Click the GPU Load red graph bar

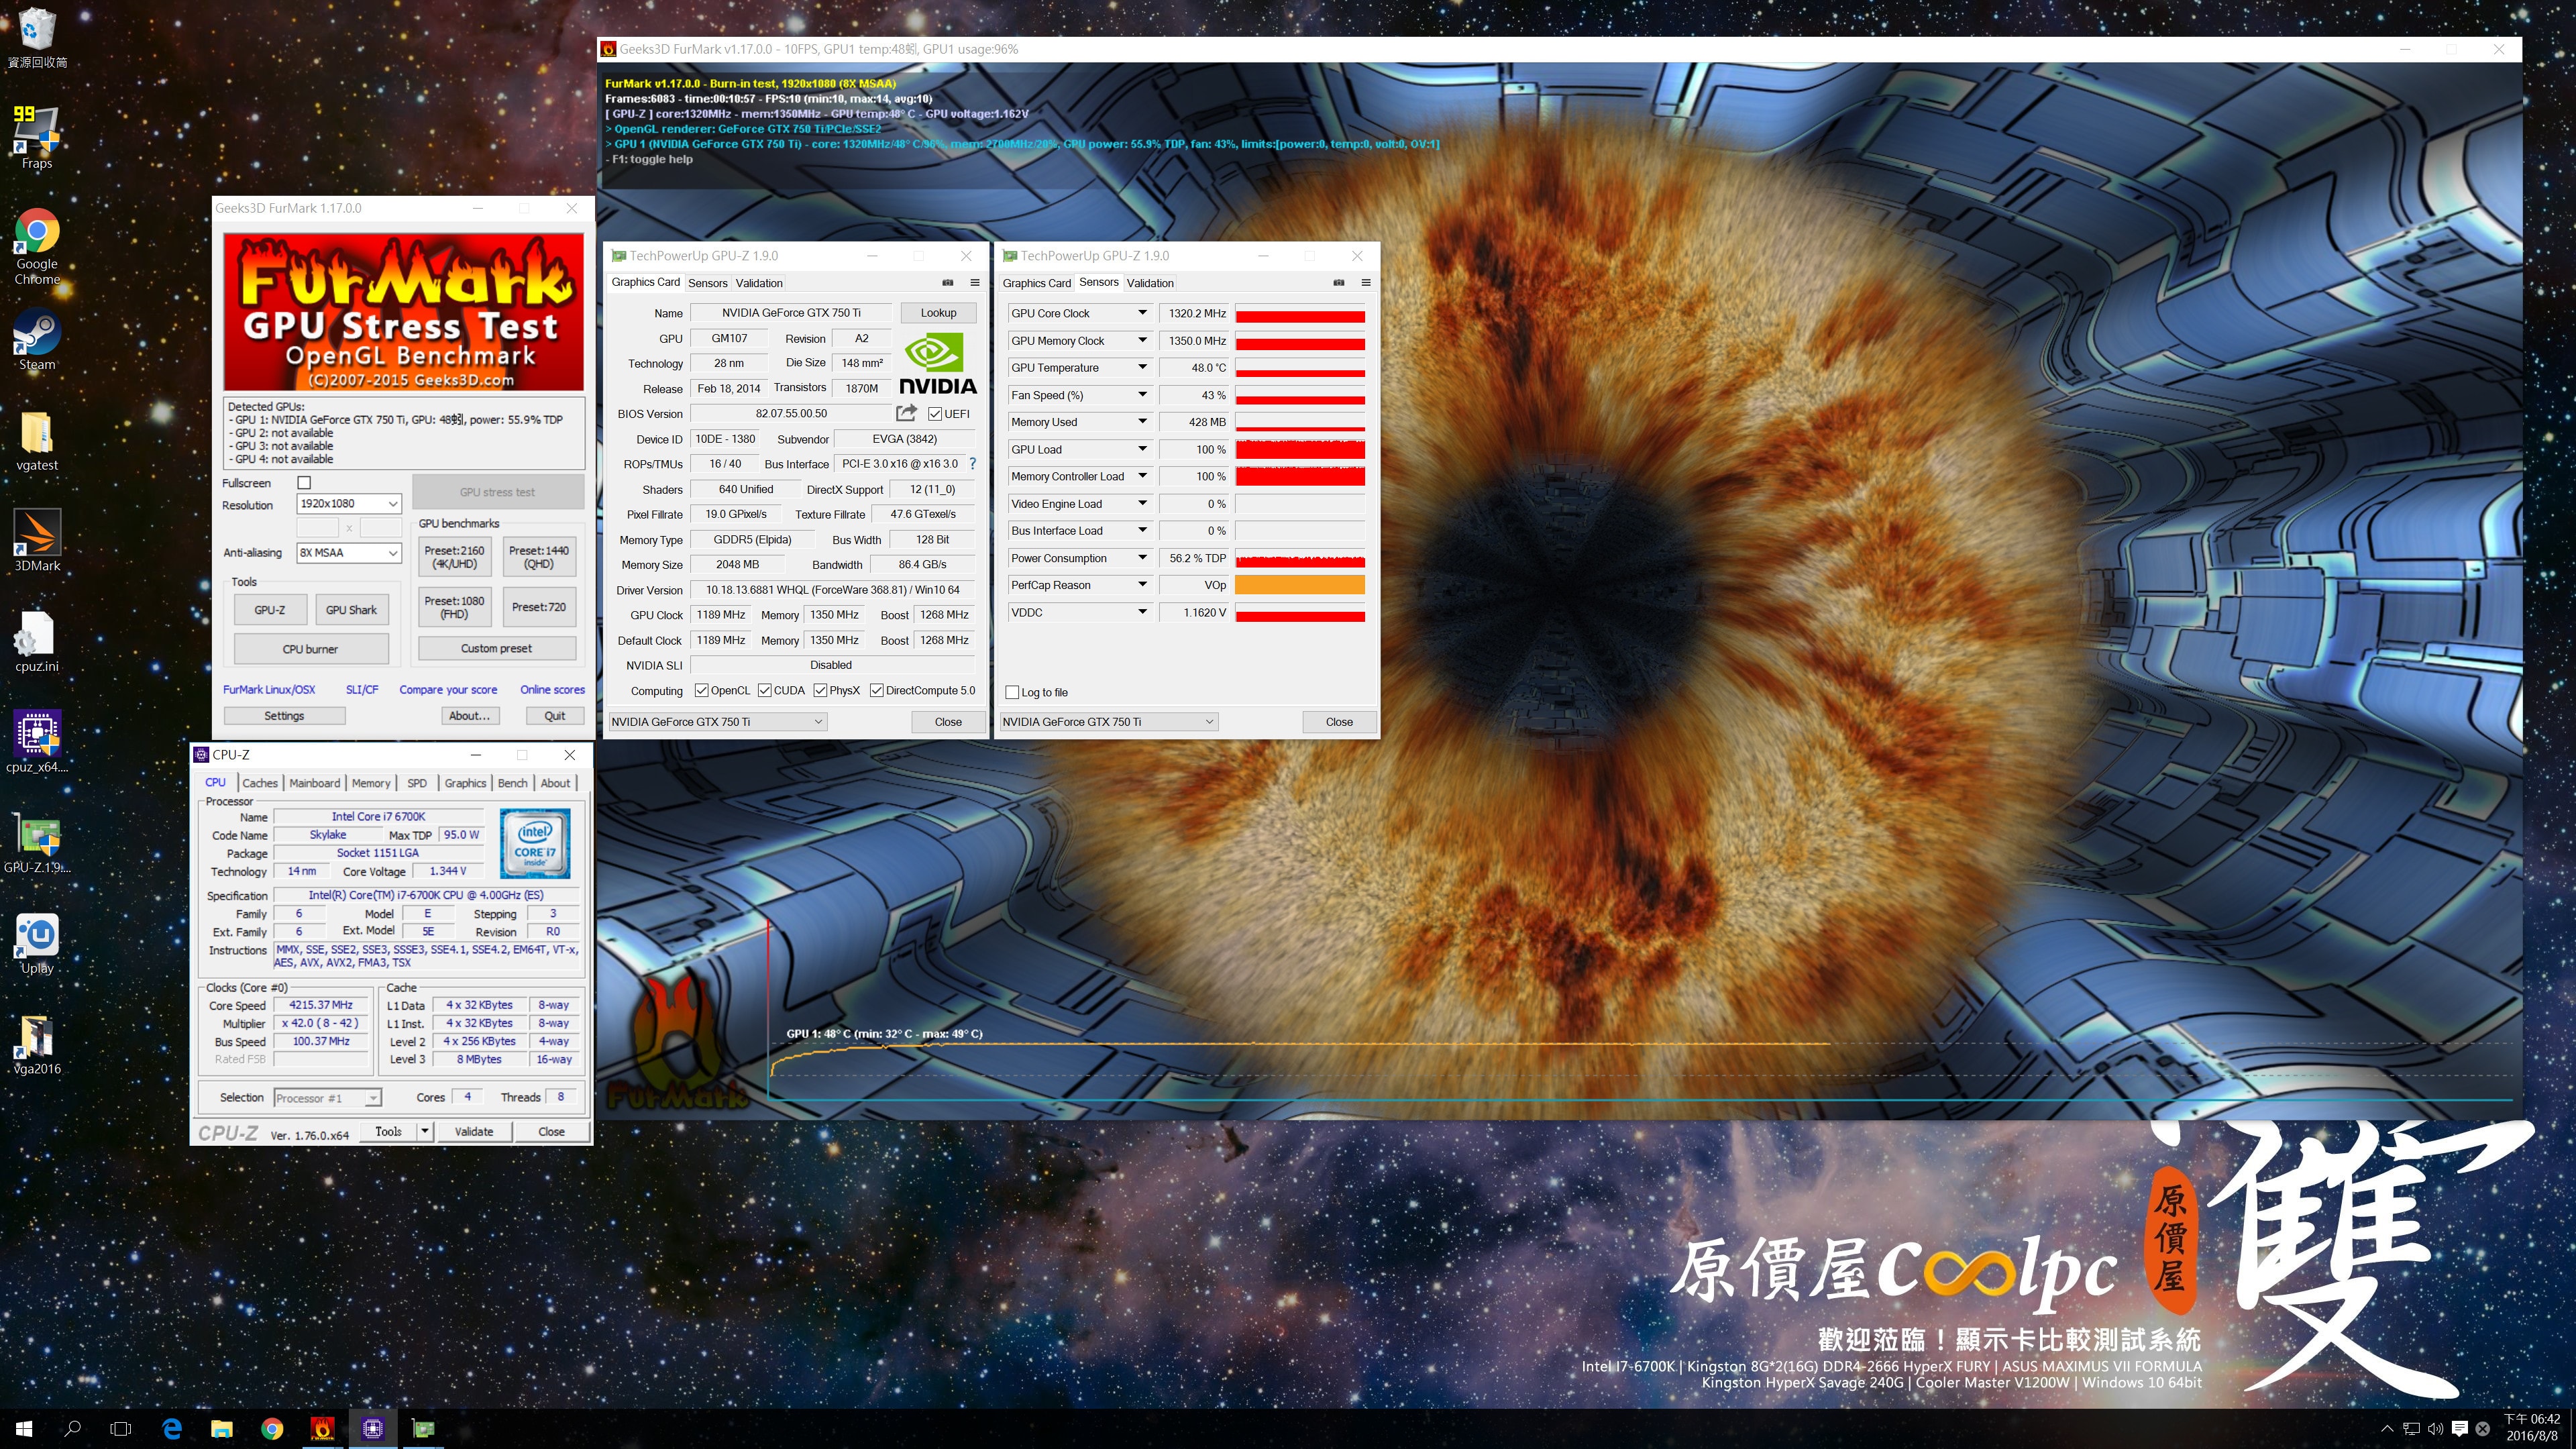(1300, 450)
